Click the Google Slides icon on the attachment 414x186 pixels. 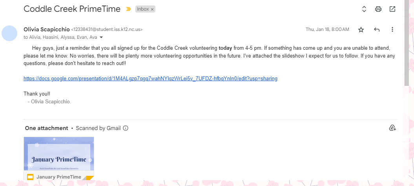tap(30, 177)
